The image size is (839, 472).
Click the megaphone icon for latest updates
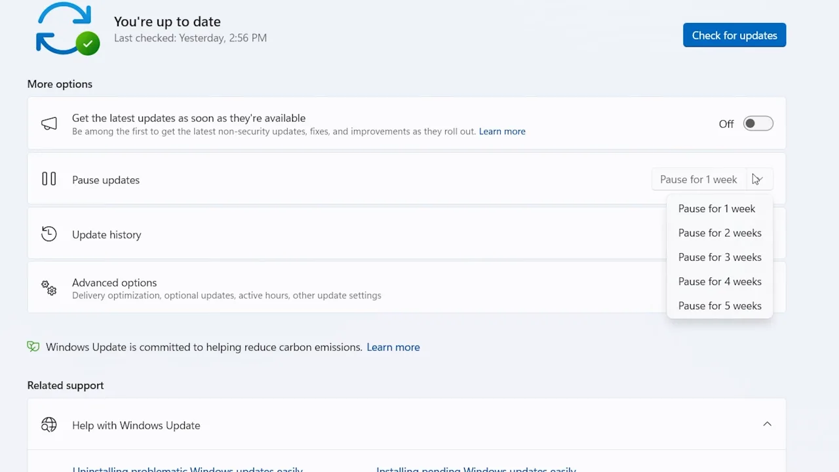point(49,124)
